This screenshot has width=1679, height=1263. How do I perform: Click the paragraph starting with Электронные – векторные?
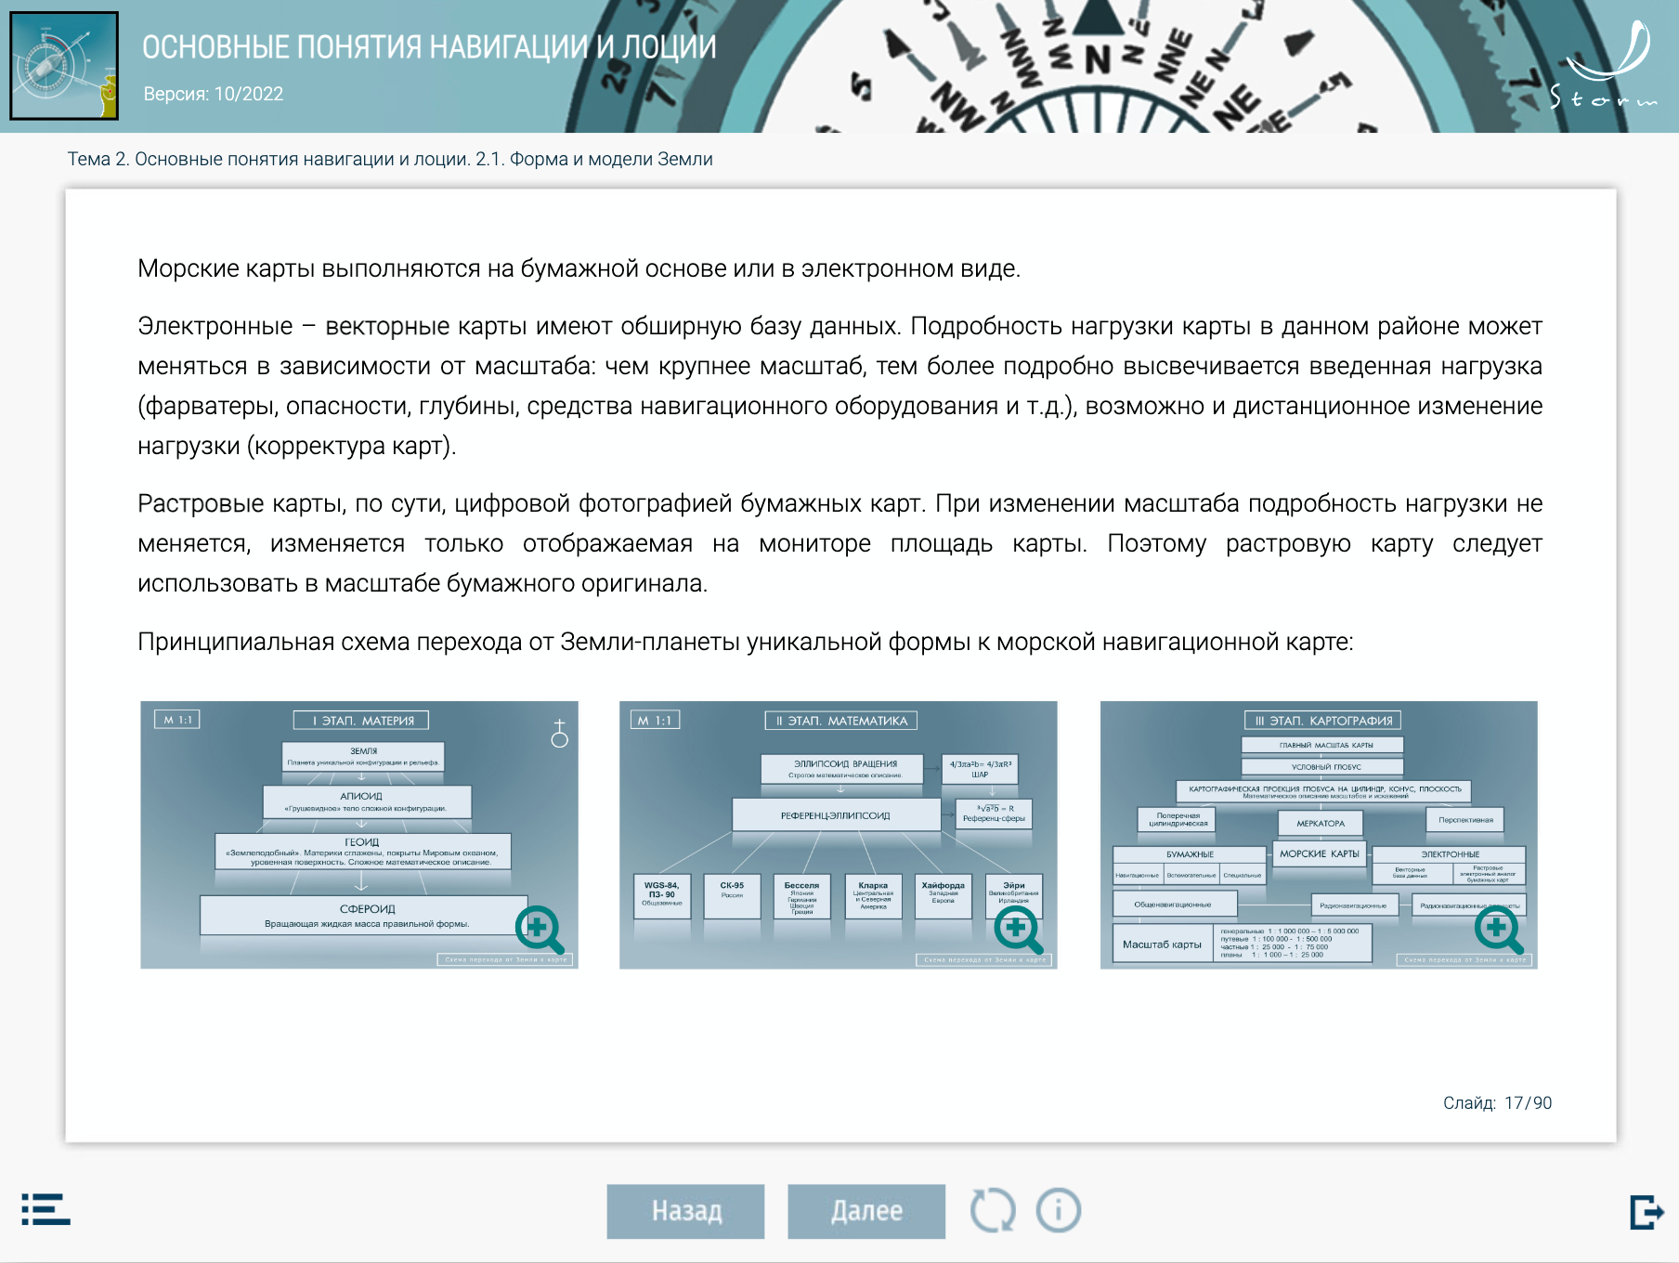tap(839, 385)
